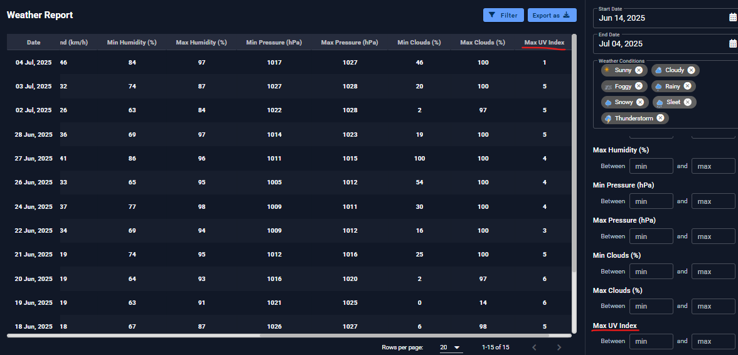Remove the Thunderstorm condition chip
Screen dimensions: 738x355
[x=660, y=118]
